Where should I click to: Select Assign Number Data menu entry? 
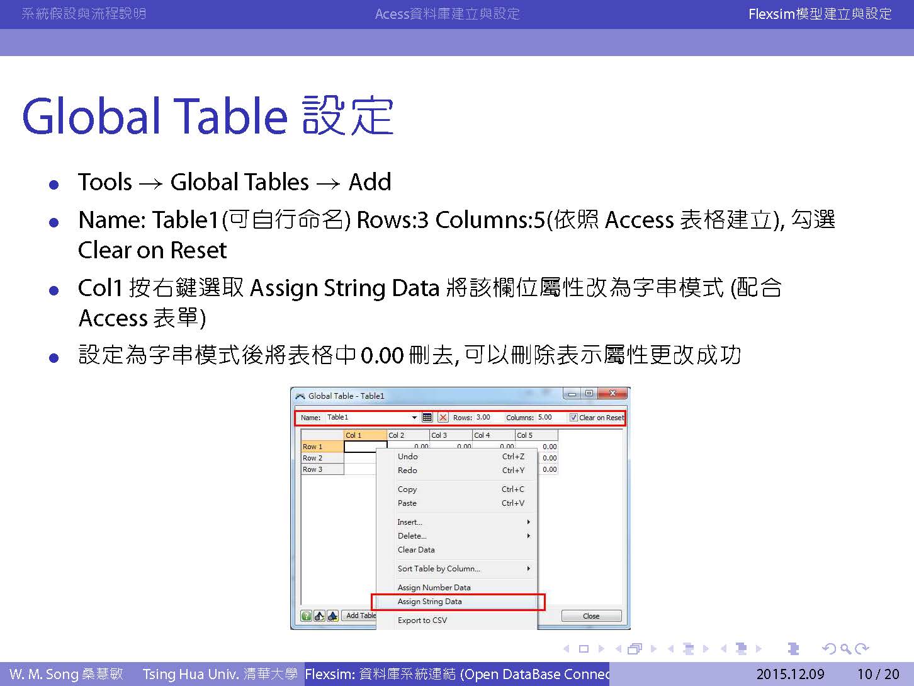point(434,588)
